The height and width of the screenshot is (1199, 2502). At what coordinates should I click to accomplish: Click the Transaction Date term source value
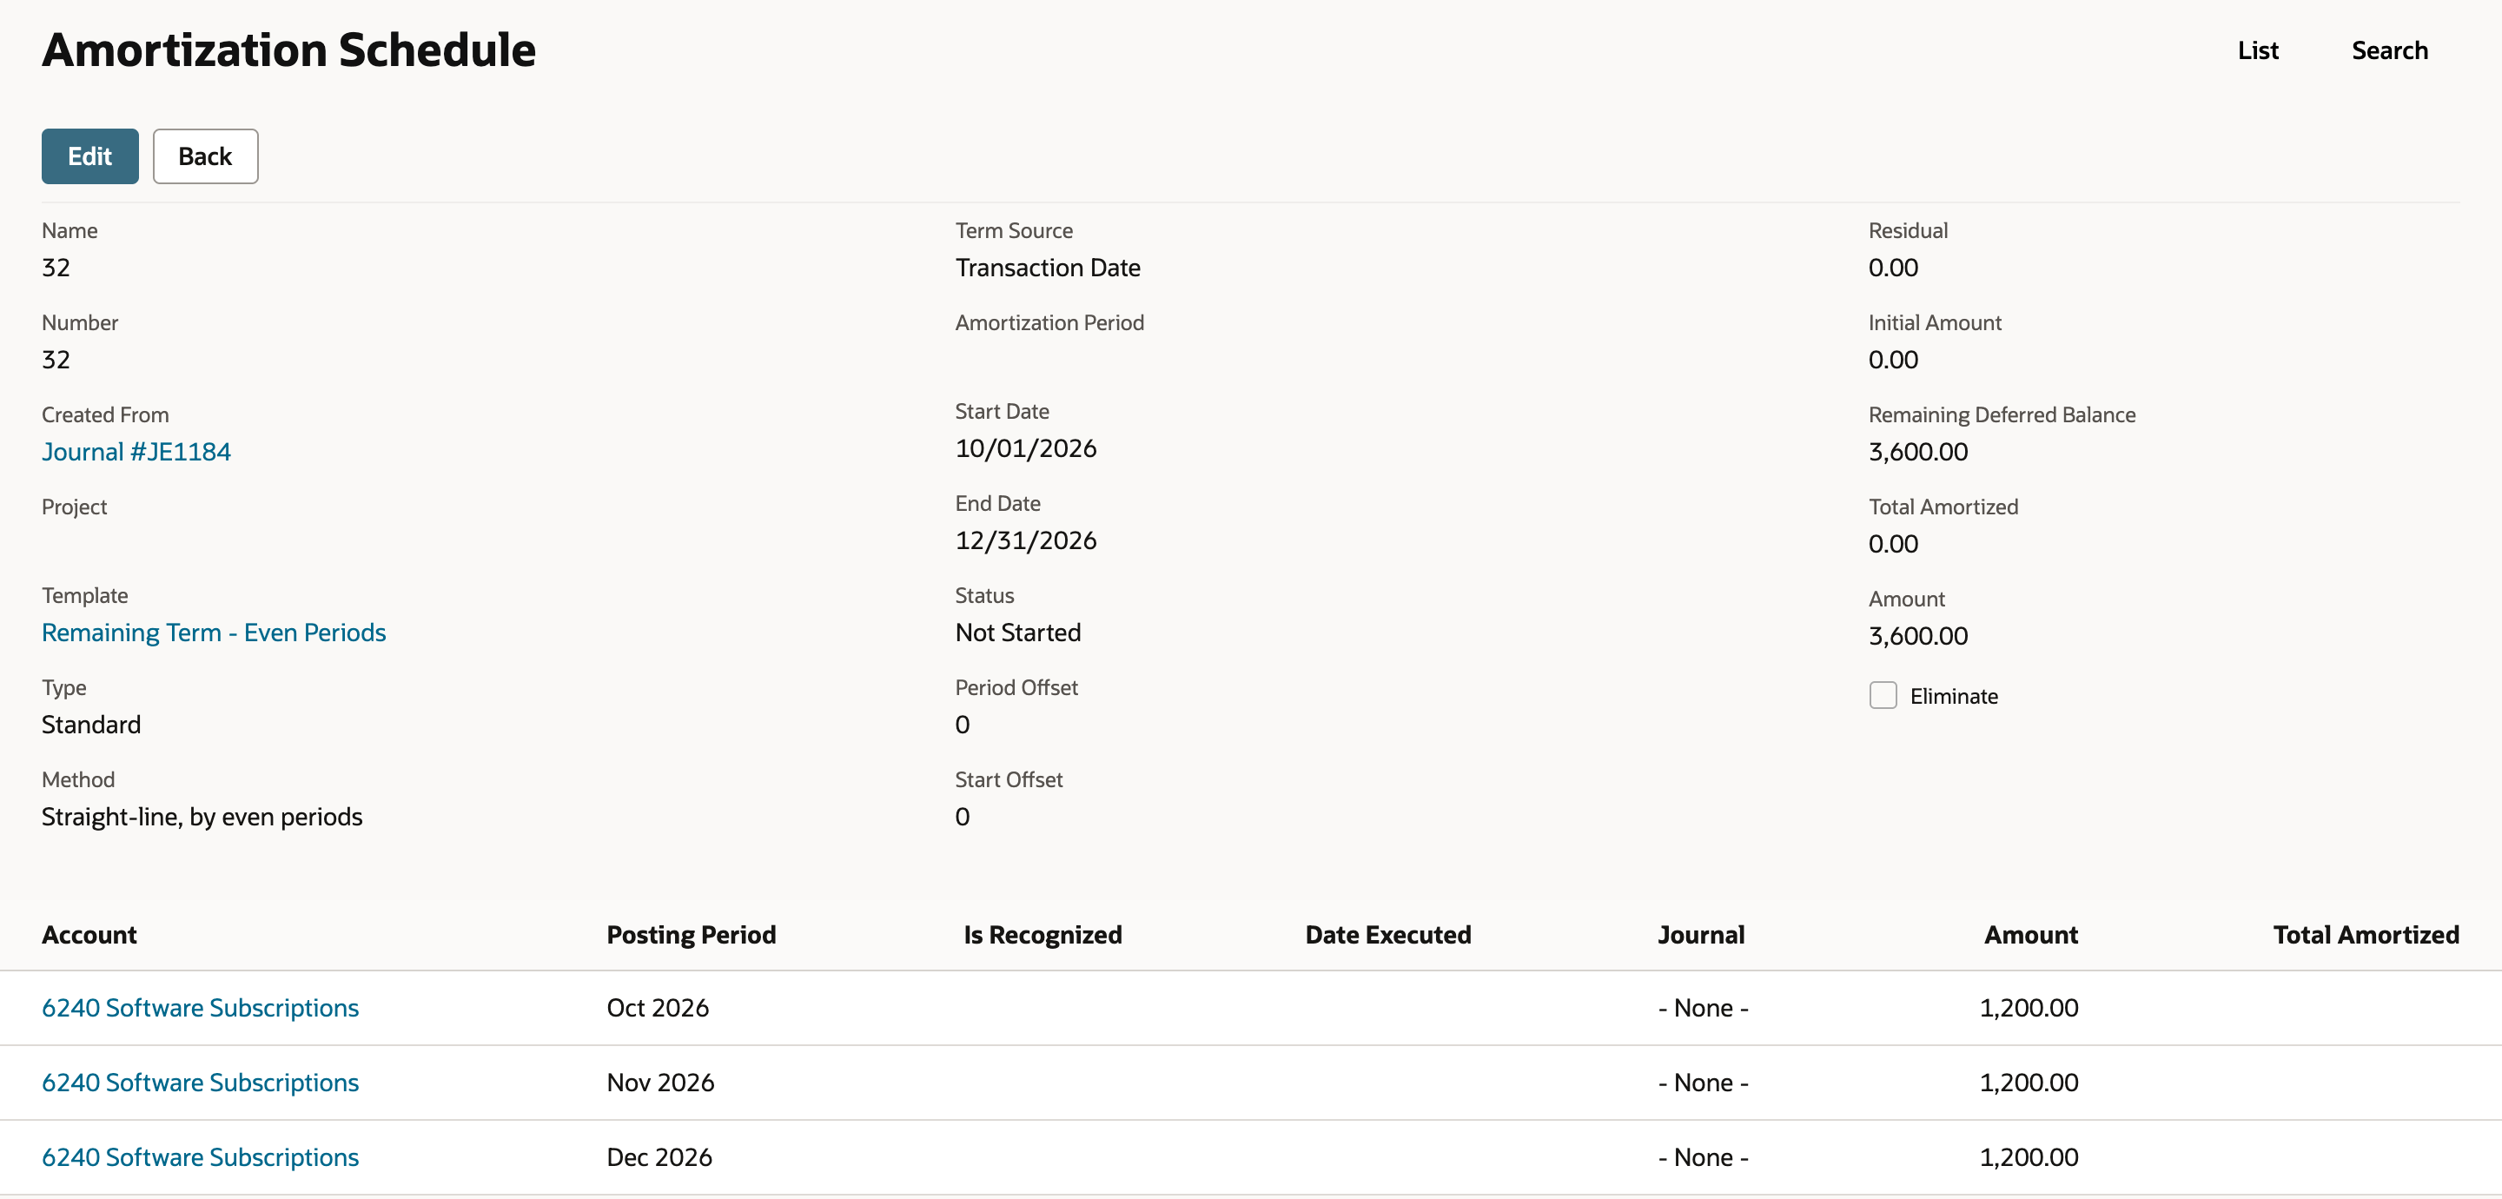pyautogui.click(x=1048, y=268)
